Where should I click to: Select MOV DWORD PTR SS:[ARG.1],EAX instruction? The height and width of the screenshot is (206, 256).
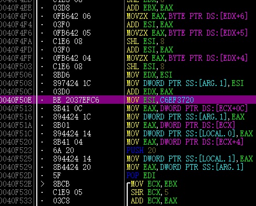[186, 117]
